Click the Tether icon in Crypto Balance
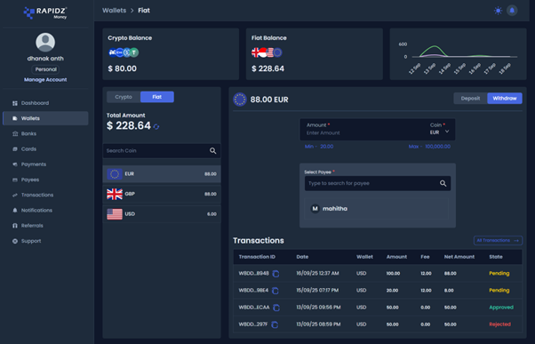Image resolution: width=535 pixels, height=344 pixels. point(134,52)
